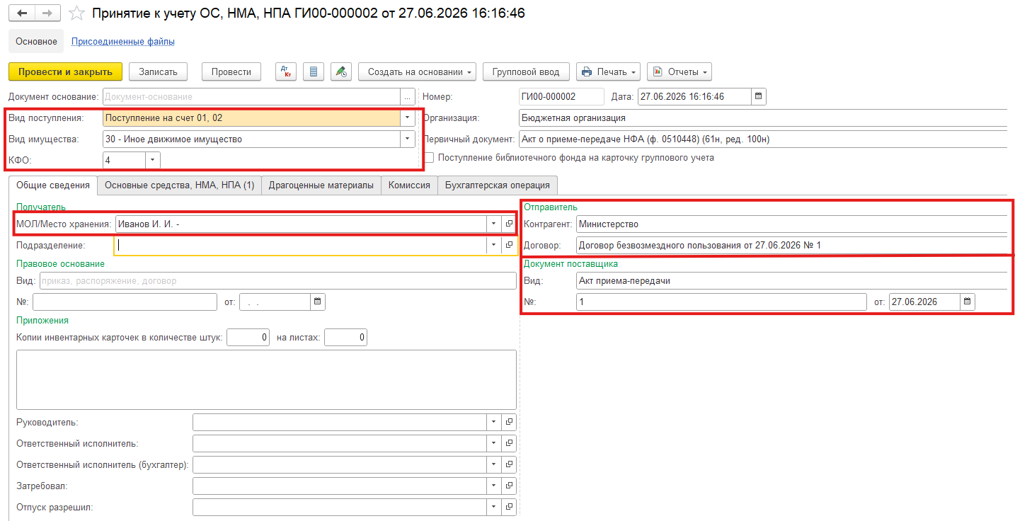Open document structure list icon in toolbar
Viewport: 1015px width, 521px height.
[x=314, y=71]
